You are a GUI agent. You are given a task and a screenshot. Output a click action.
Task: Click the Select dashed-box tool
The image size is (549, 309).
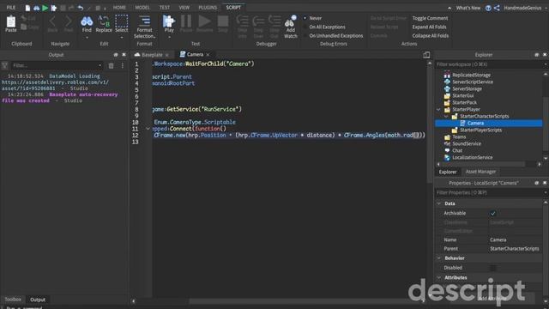(x=122, y=21)
